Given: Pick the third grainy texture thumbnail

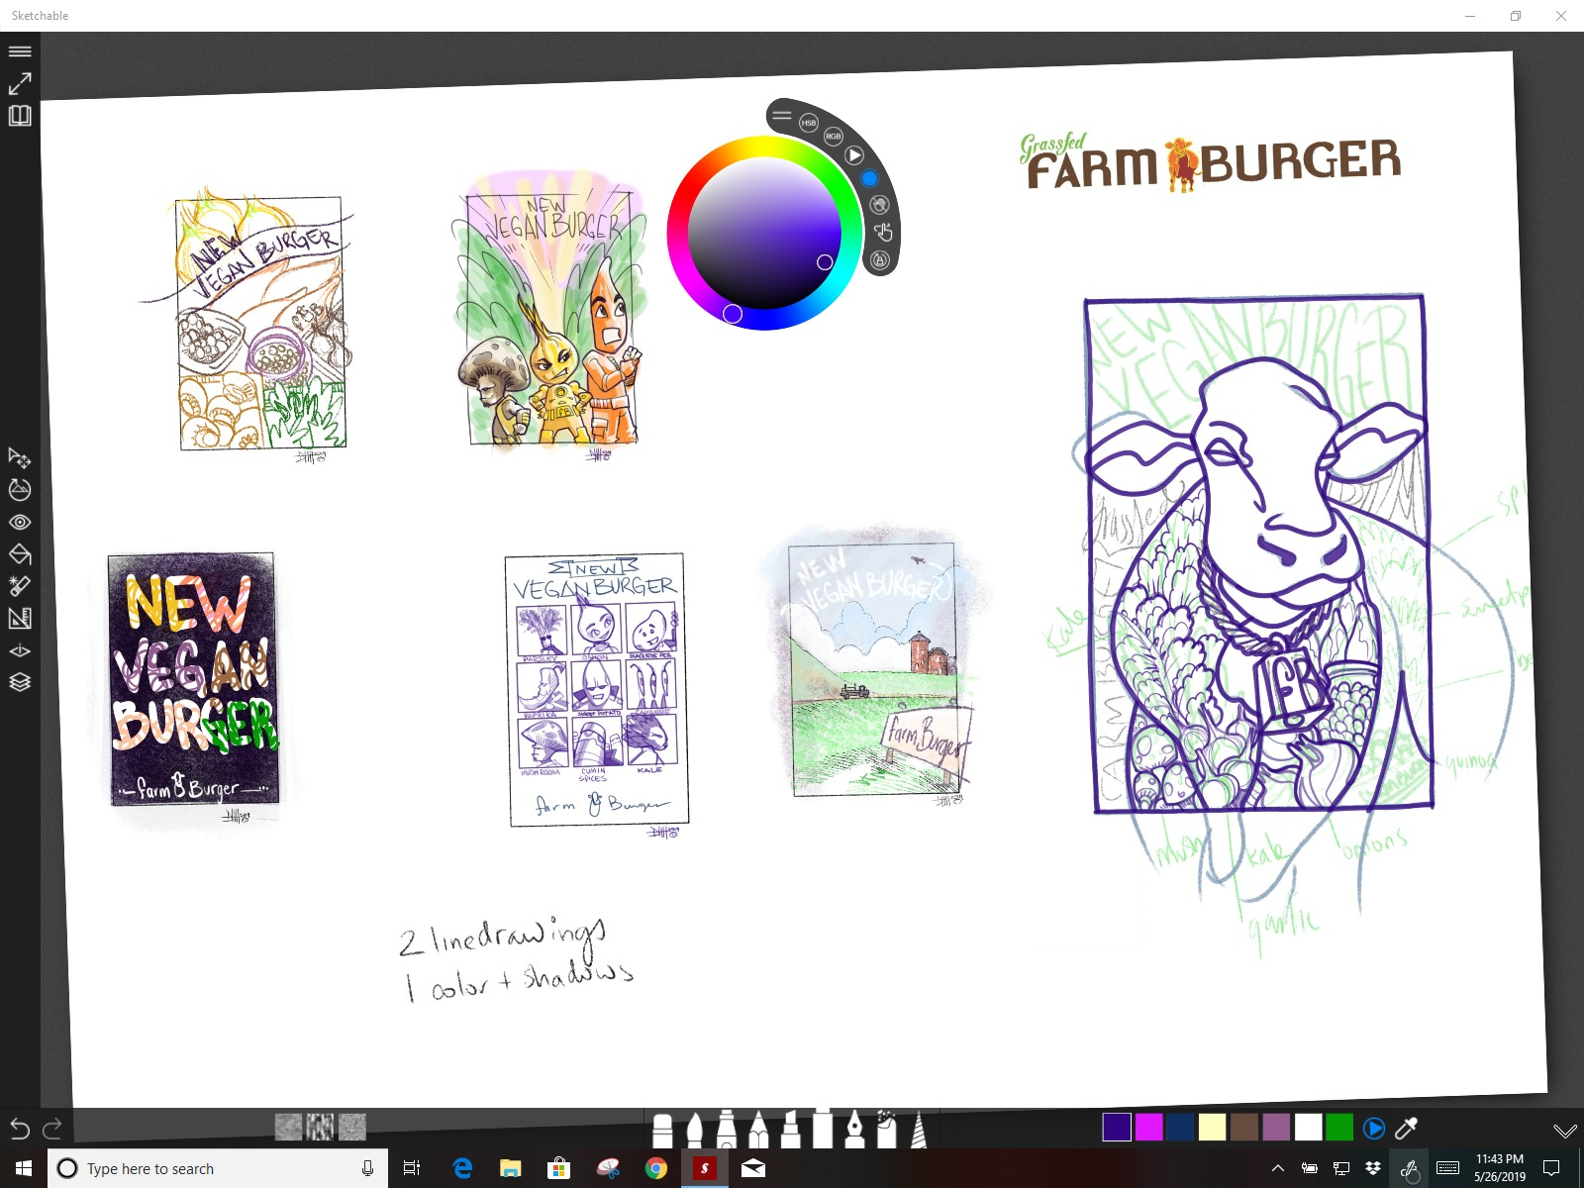Looking at the screenshot, I should (352, 1127).
